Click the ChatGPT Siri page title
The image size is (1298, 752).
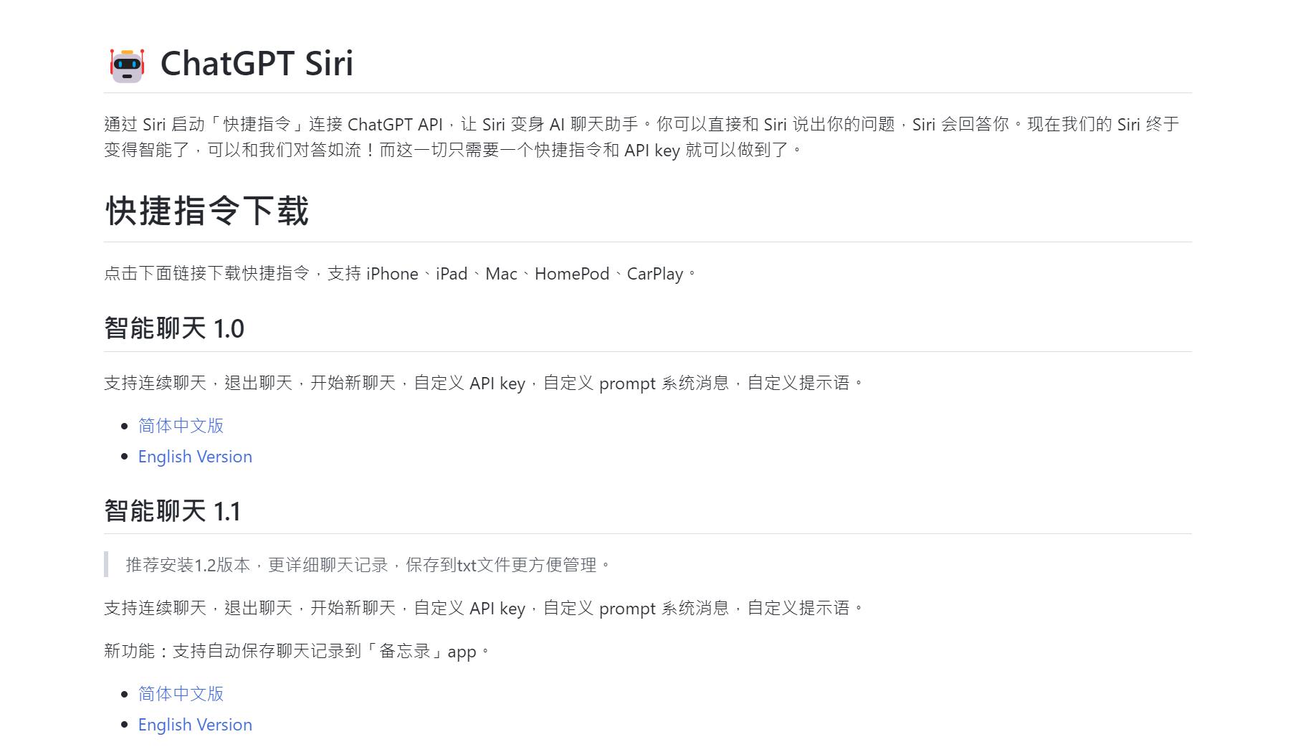[257, 64]
